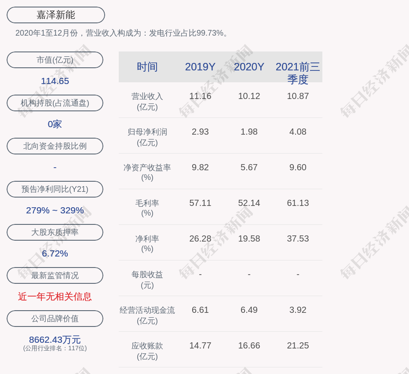Click the 净利率(%) row label
Screen dimensions: 409x374
pos(147,243)
